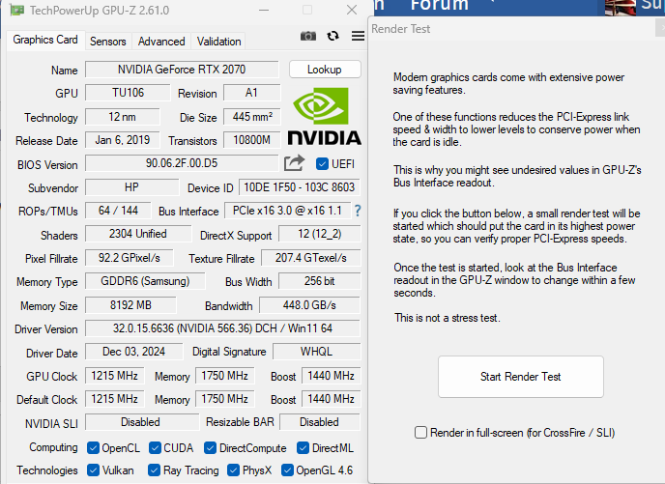Click the Bandwidth field 448.0 GB/s
665x484 pixels.
click(x=309, y=305)
